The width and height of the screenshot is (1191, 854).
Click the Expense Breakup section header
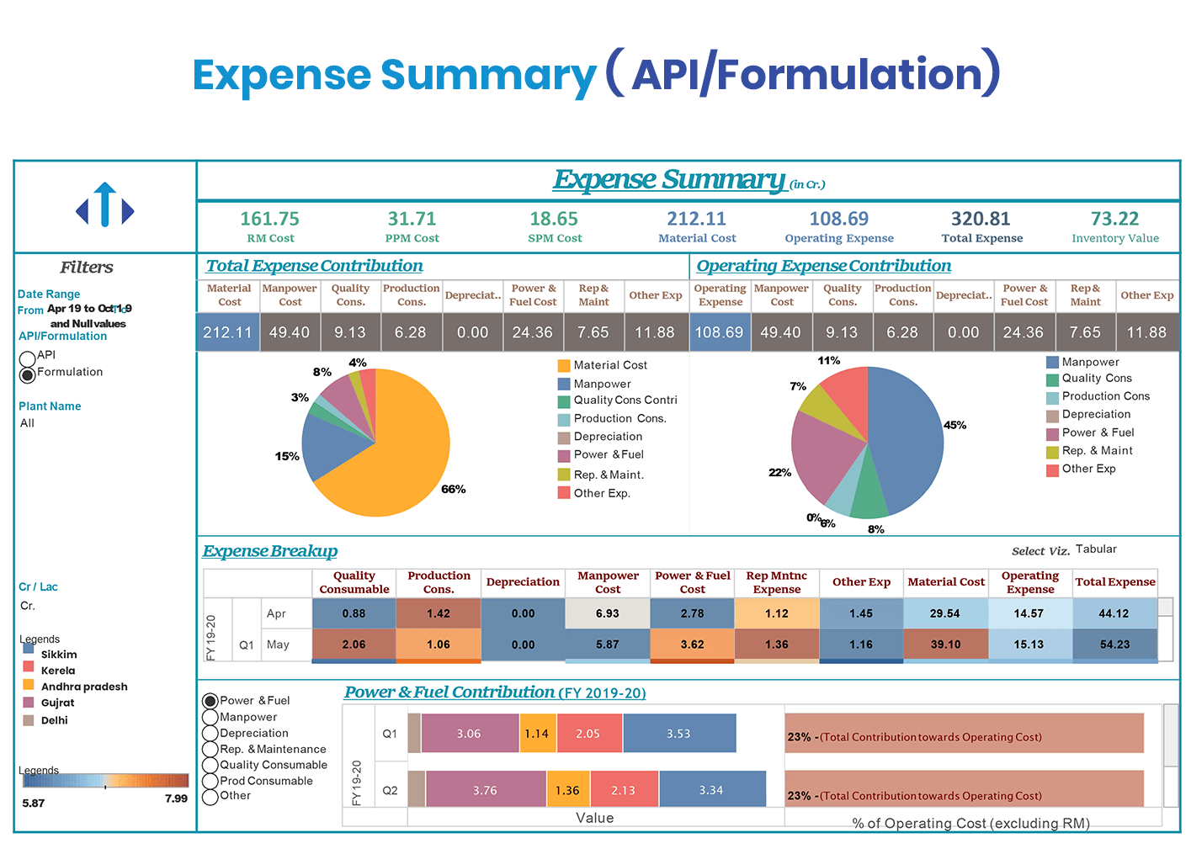click(x=269, y=550)
